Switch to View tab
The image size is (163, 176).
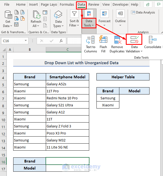click(106, 5)
